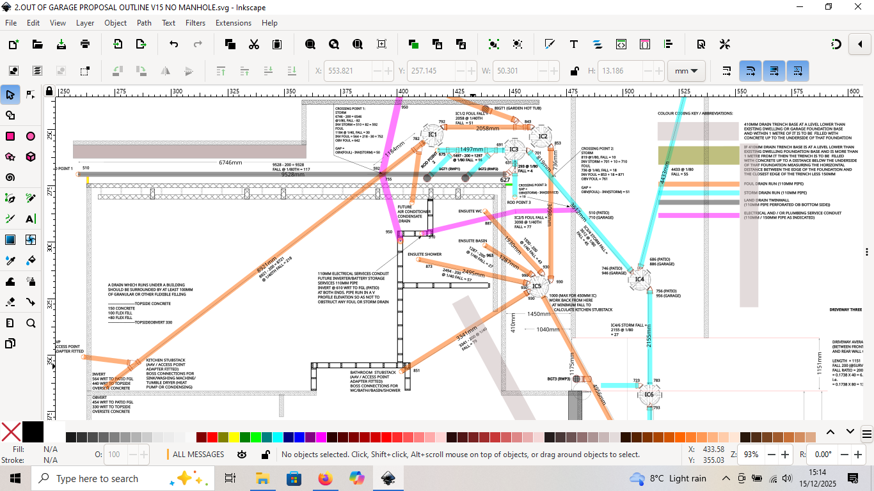Choose the Spiral tool

click(10, 177)
